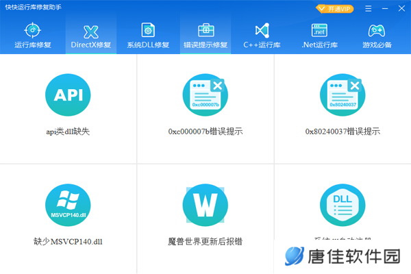Open the 游戏必备 tab

tap(377, 35)
